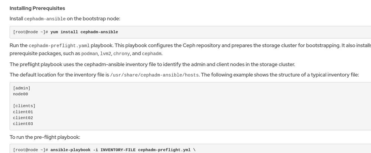The width and height of the screenshot is (371, 153).
Task: Click the podman package name
Action: coord(89,54)
